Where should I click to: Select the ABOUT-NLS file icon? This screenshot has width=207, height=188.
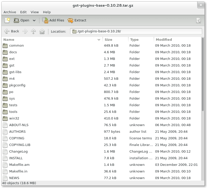point(5,125)
